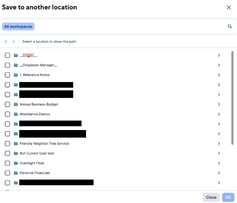Expand the stop-sign emoji workspace chevron
The image size is (237, 203).
(x=219, y=56)
